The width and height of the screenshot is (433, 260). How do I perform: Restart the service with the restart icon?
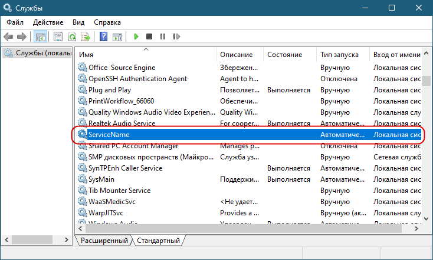pyautogui.click(x=176, y=36)
